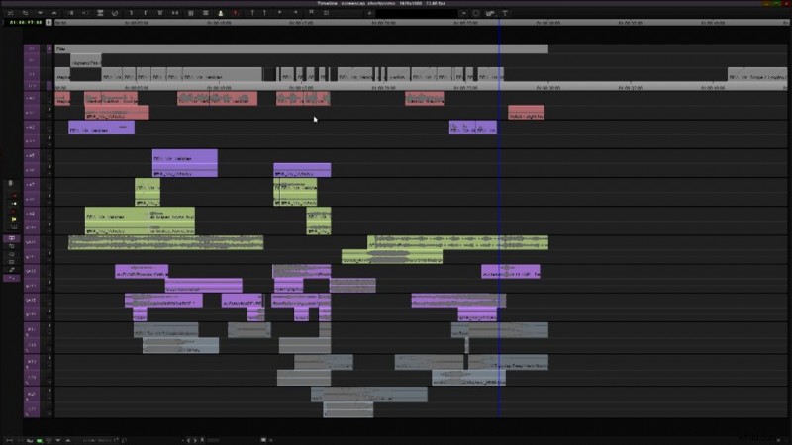Screen dimensions: 792x445
Task: Select the first audio track selector under timecode track
Action: (32, 98)
